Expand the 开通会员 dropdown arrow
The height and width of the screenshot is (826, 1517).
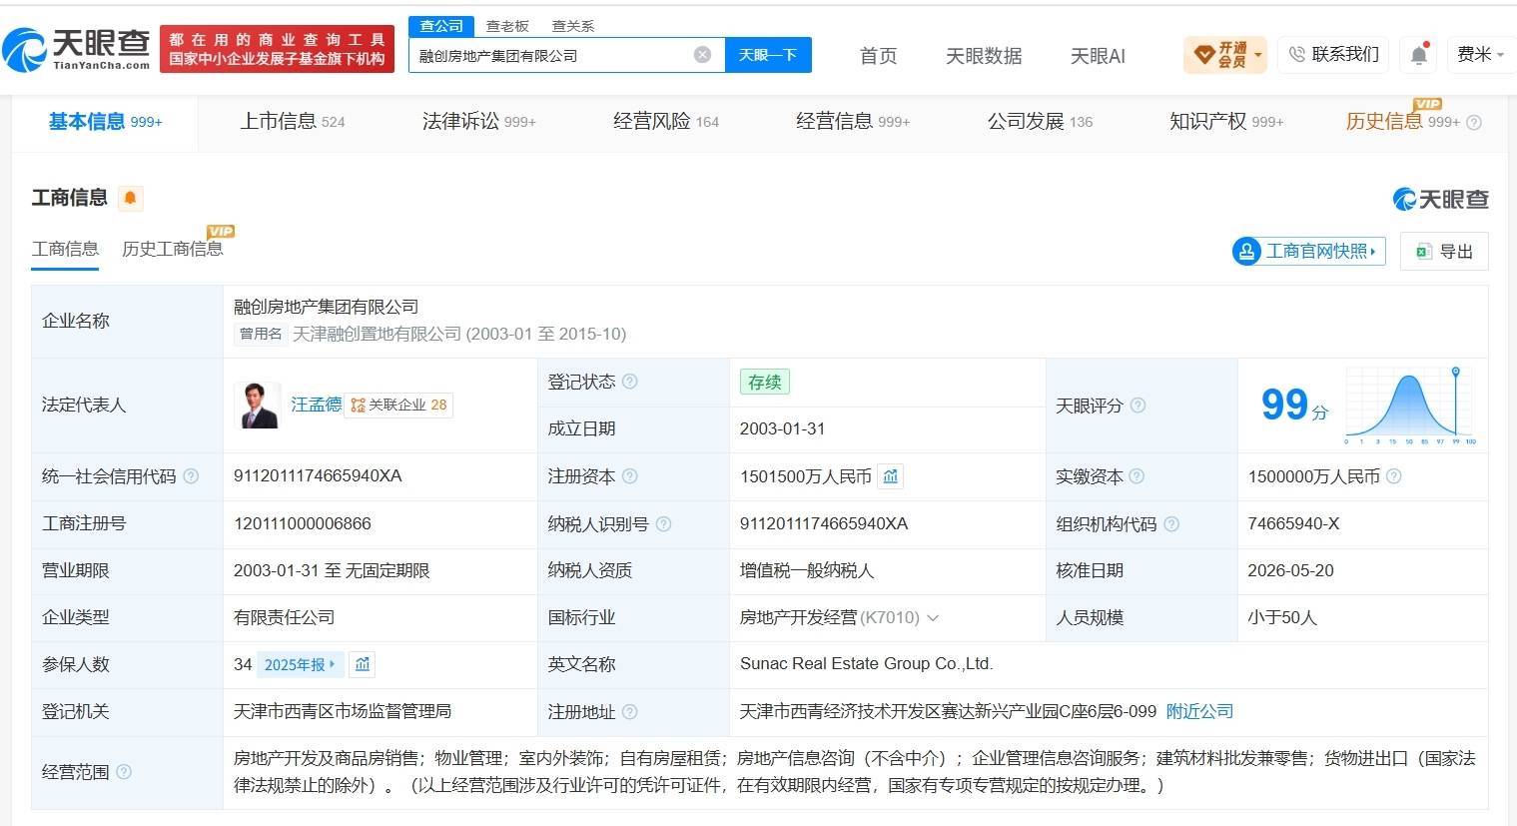[1258, 55]
